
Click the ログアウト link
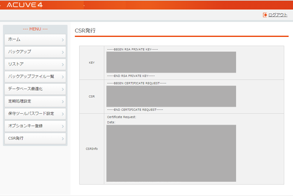tap(278, 15)
